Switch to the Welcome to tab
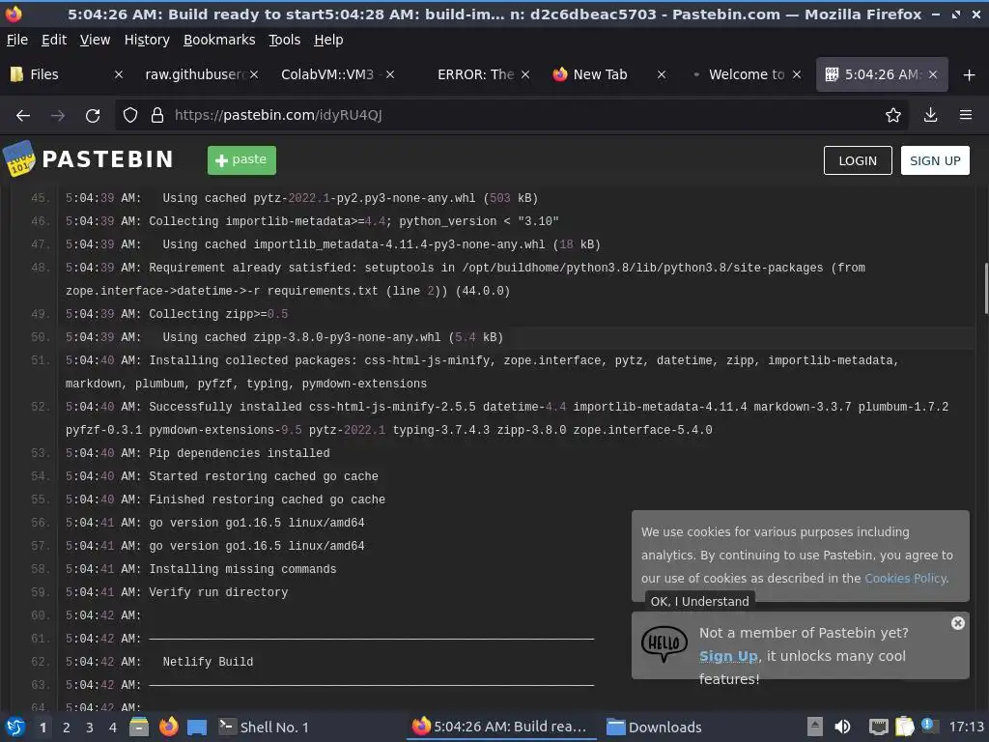Screen dimensions: 989x742 point(745,74)
